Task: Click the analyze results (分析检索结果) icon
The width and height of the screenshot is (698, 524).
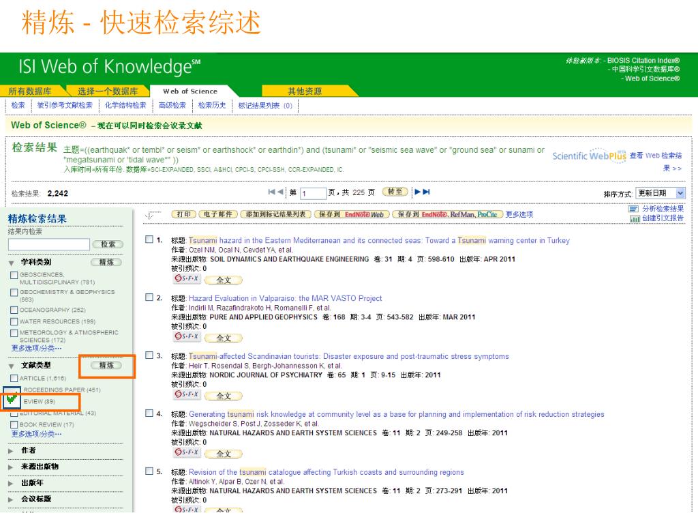Action: click(633, 209)
